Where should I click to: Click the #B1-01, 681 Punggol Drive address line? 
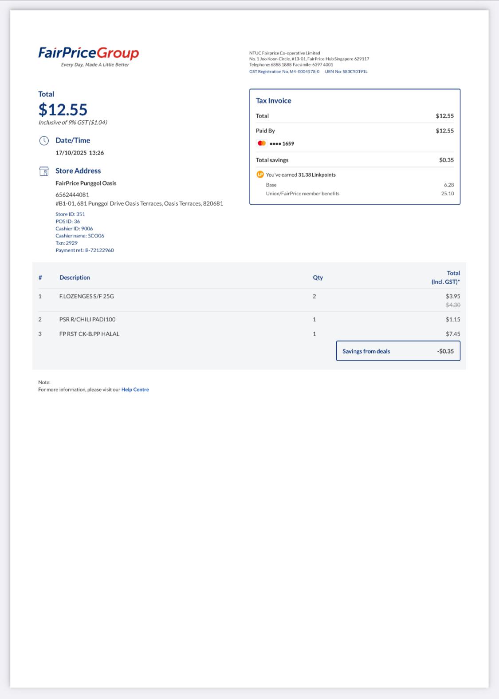[x=139, y=203]
